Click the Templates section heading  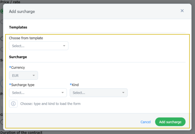pyautogui.click(x=18, y=27)
